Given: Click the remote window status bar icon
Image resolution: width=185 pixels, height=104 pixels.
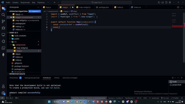Looking at the screenshot, I should tap(2, 98).
